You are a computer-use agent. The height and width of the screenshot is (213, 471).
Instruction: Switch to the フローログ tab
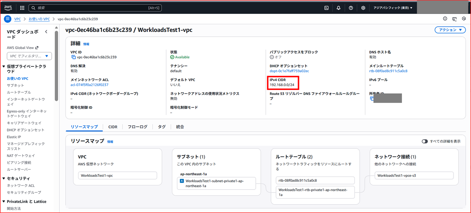coord(138,127)
